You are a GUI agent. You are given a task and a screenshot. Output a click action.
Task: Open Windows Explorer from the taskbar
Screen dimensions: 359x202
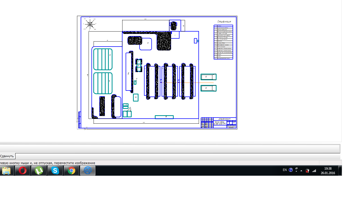[x=7, y=170]
